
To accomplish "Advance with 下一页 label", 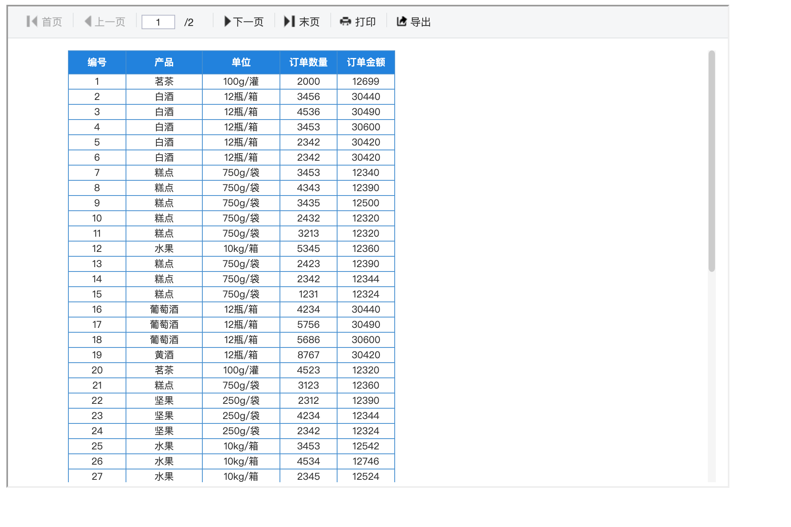I will pyautogui.click(x=248, y=22).
